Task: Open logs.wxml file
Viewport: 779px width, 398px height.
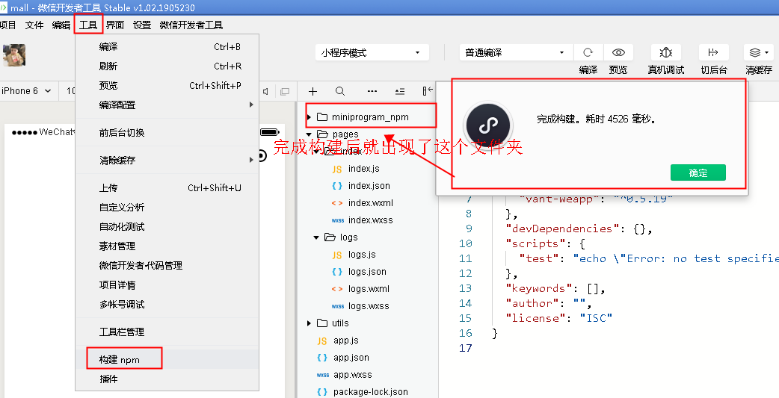Action: tap(368, 289)
